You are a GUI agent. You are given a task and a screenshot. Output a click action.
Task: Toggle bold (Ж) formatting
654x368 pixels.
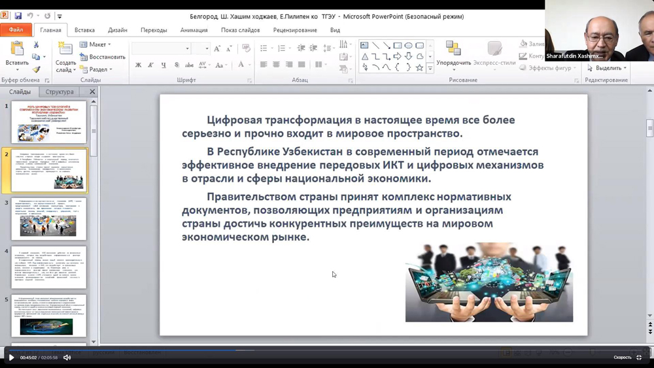coord(138,65)
